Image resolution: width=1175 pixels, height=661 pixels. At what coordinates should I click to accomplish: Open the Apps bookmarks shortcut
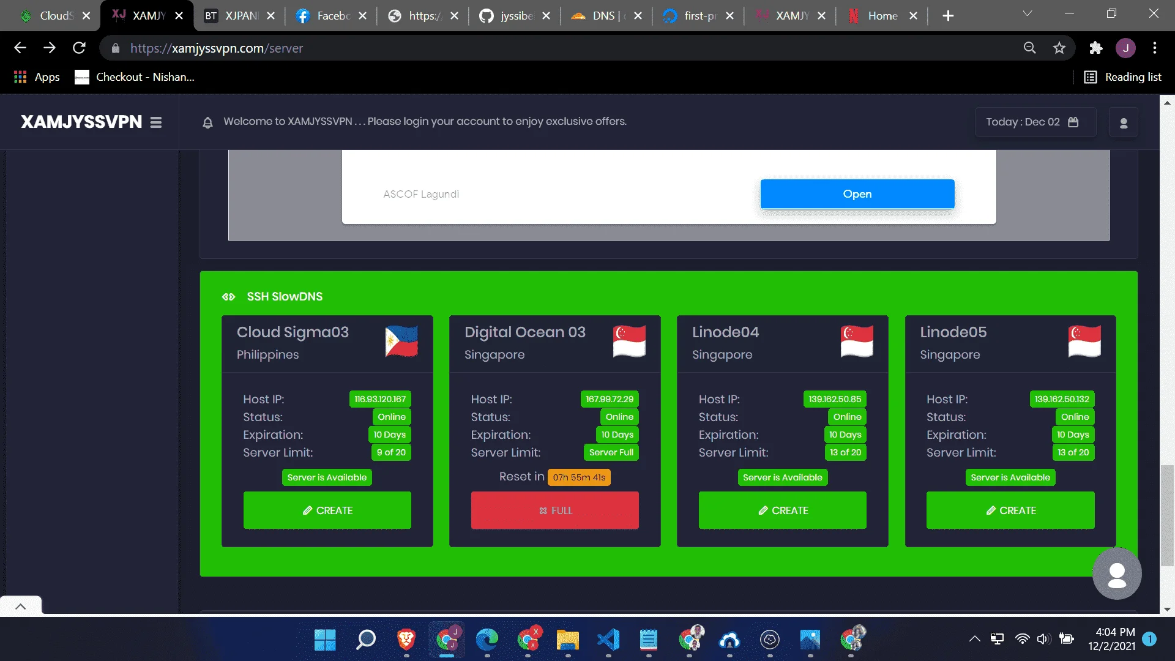pyautogui.click(x=37, y=77)
